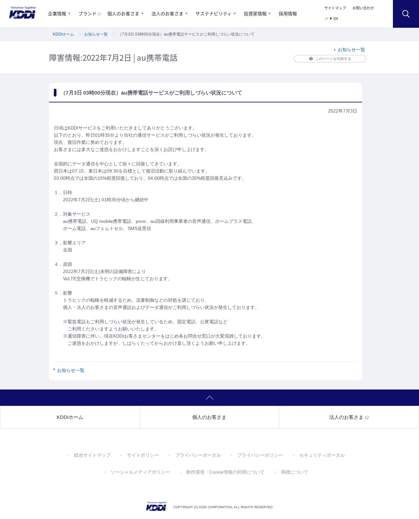This screenshot has width=419, height=519.
Task: Open the 法人のお客さま footer tab
Action: tap(349, 417)
